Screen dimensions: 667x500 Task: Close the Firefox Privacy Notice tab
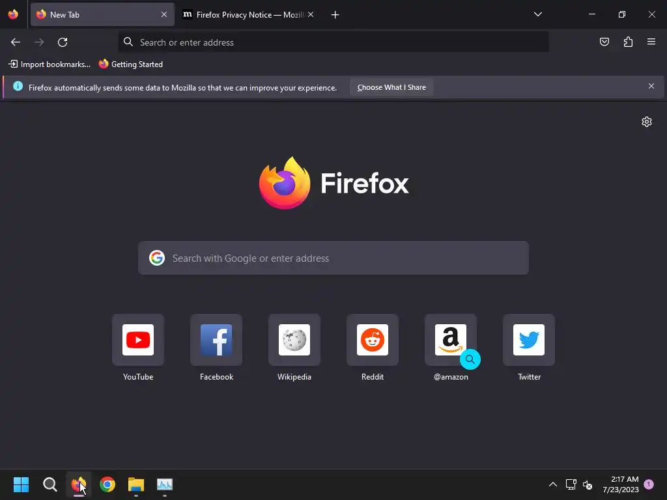pos(311,14)
